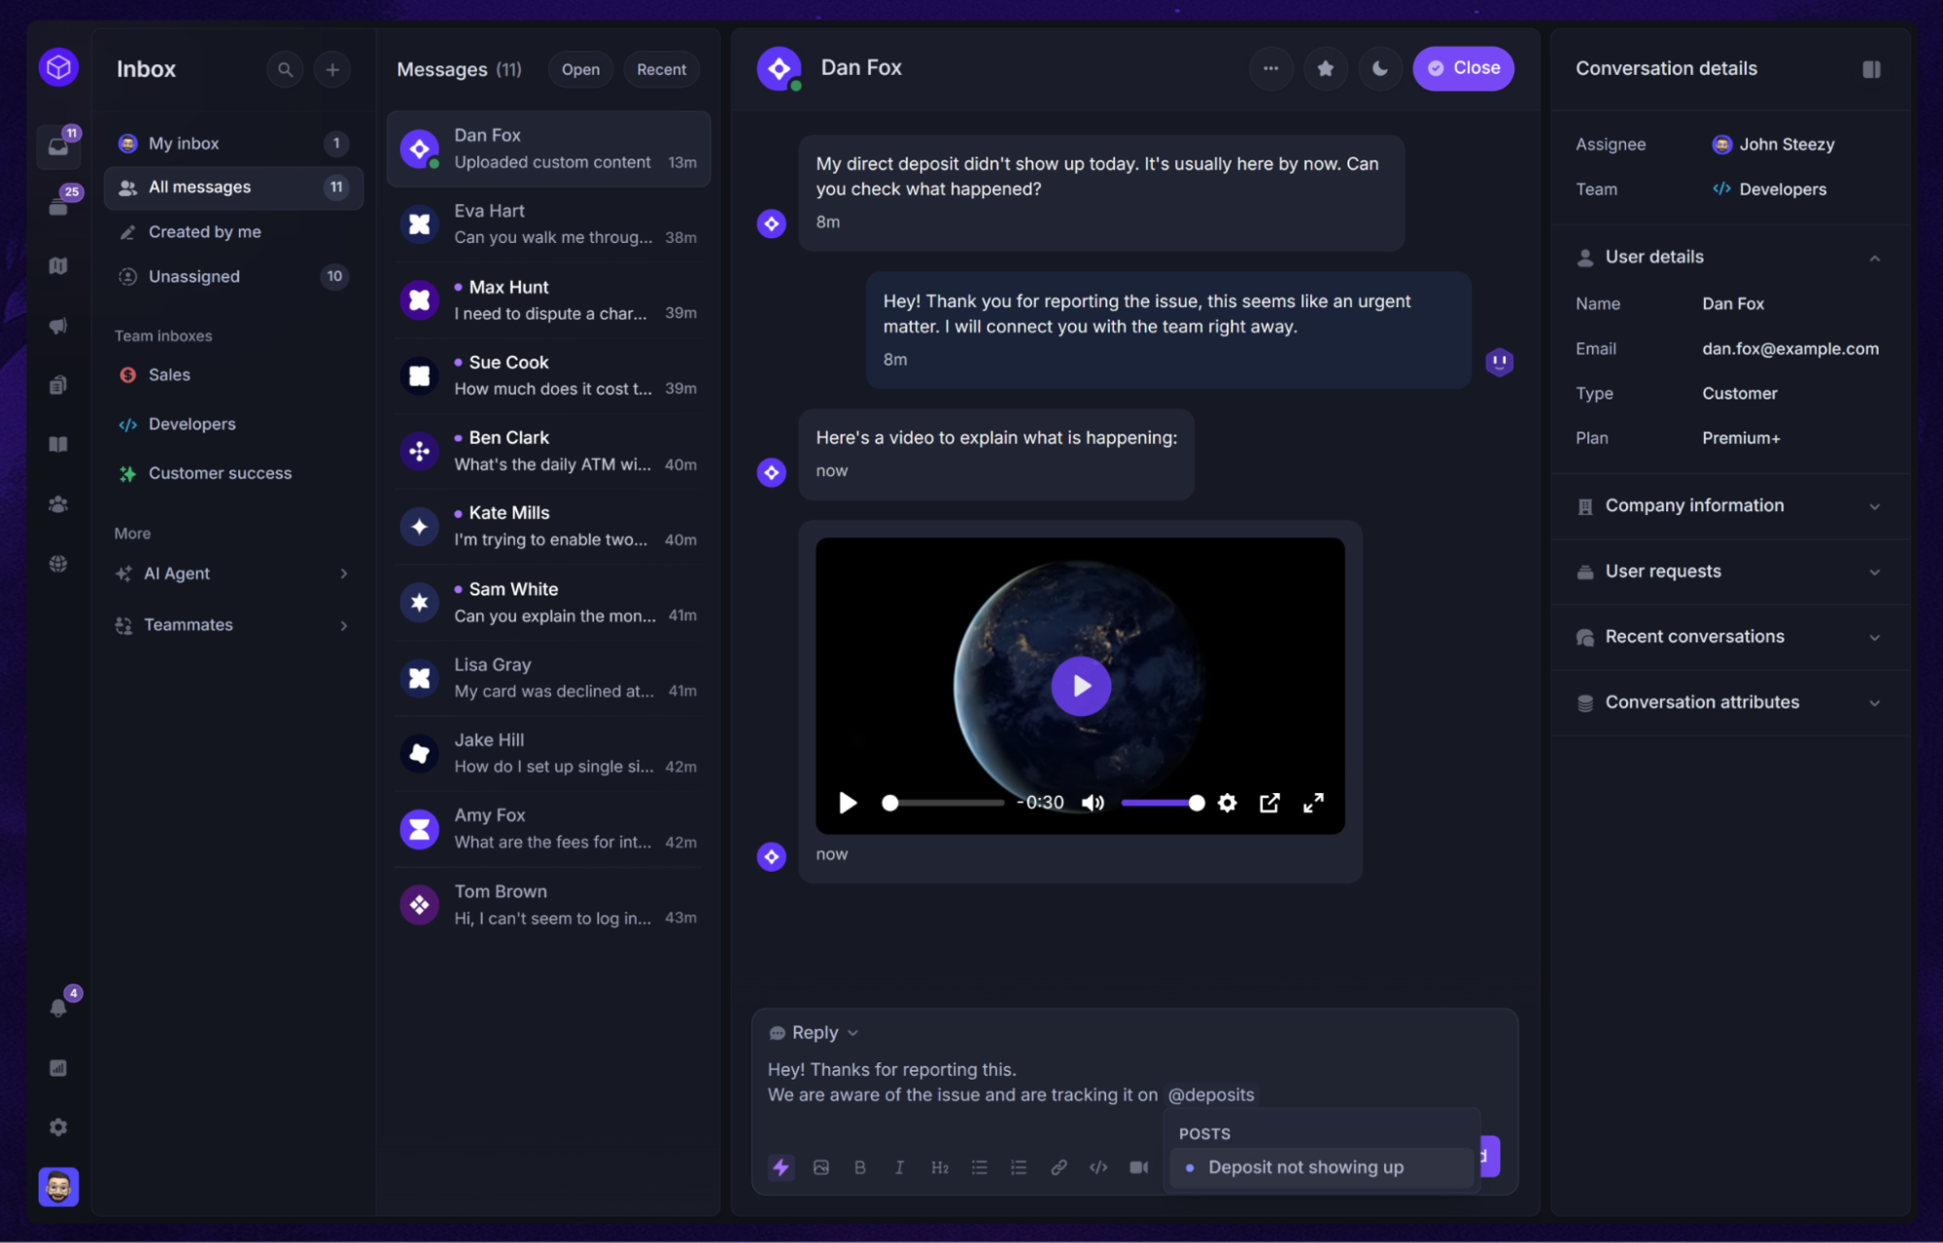The height and width of the screenshot is (1243, 1943).
Task: Toggle snooze with the moon icon
Action: 1379,68
